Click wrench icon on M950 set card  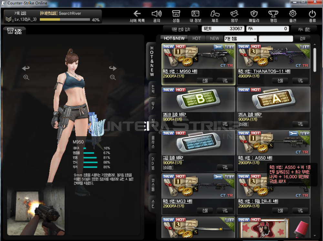(x=218, y=47)
